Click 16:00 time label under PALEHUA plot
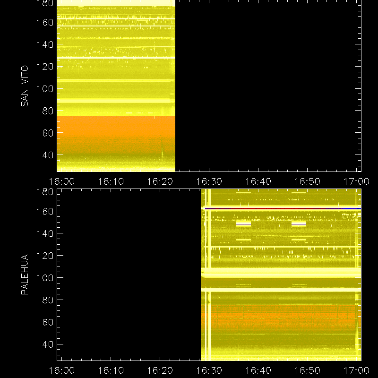 [62, 370]
